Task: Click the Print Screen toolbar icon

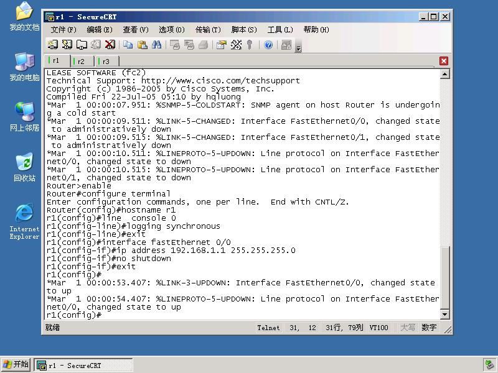Action: tap(175, 45)
